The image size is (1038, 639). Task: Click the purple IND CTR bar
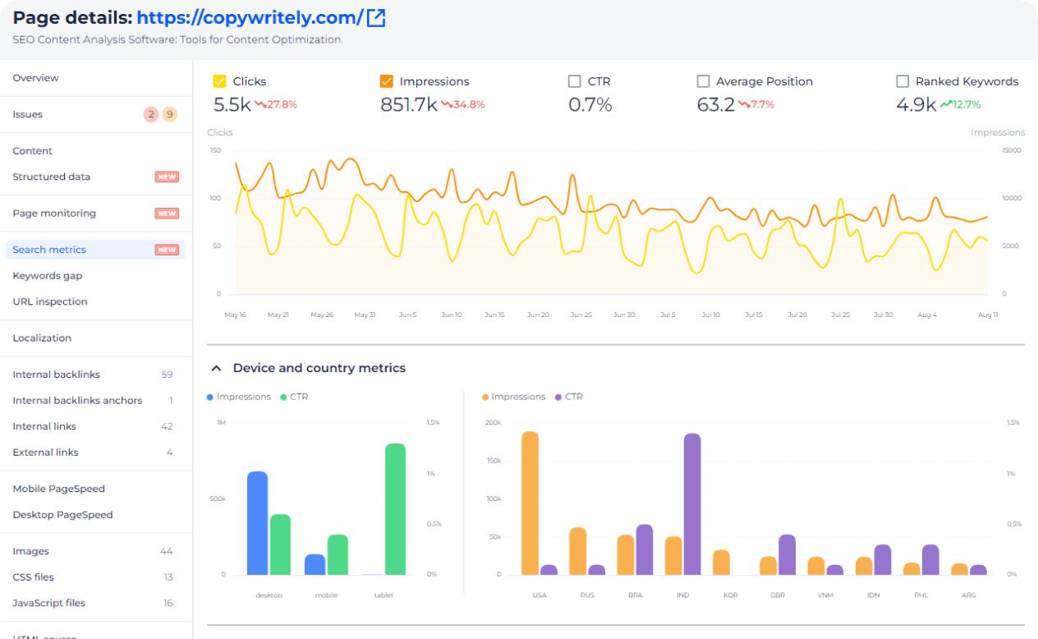[692, 504]
